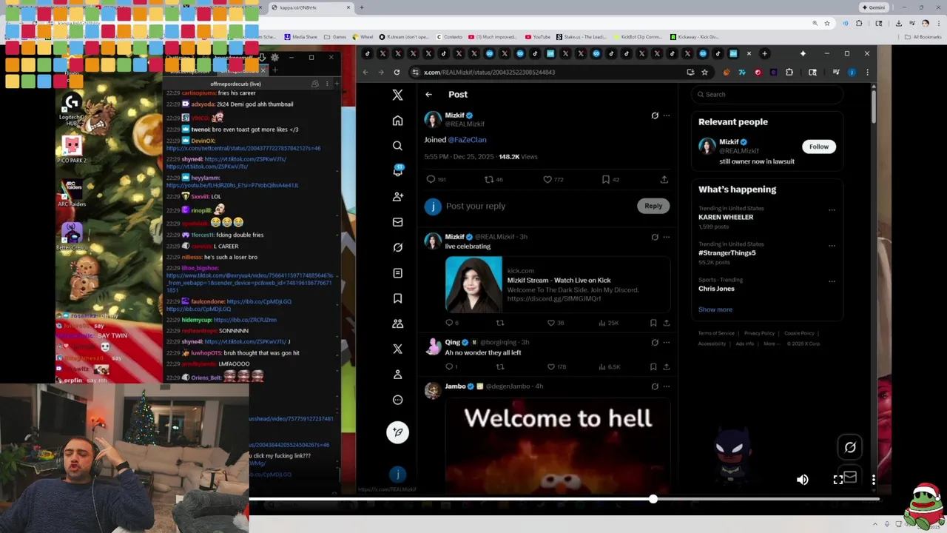Focus the X Search field
The height and width of the screenshot is (533, 947).
point(768,95)
